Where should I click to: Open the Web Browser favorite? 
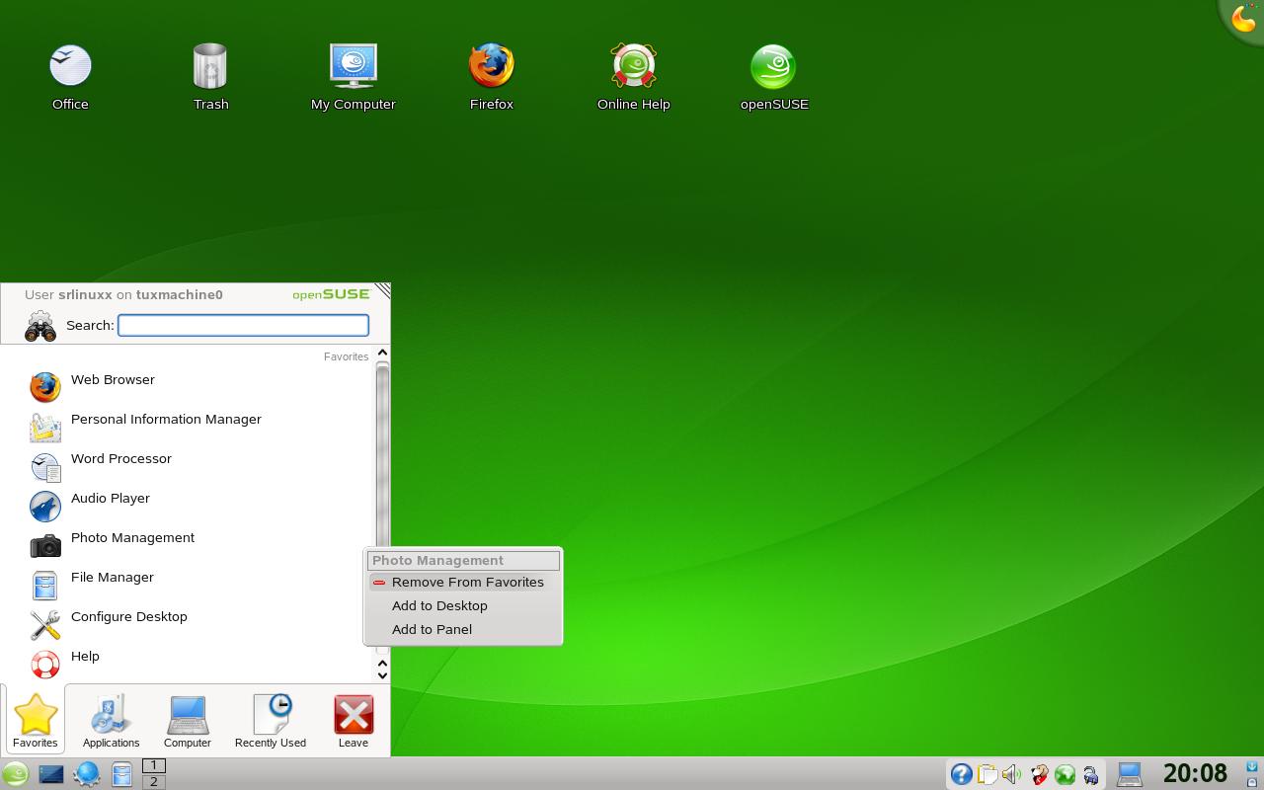tap(112, 379)
